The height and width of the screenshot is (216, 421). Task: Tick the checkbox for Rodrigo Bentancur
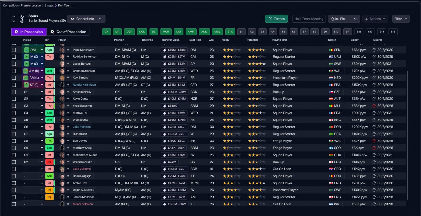pos(14,57)
